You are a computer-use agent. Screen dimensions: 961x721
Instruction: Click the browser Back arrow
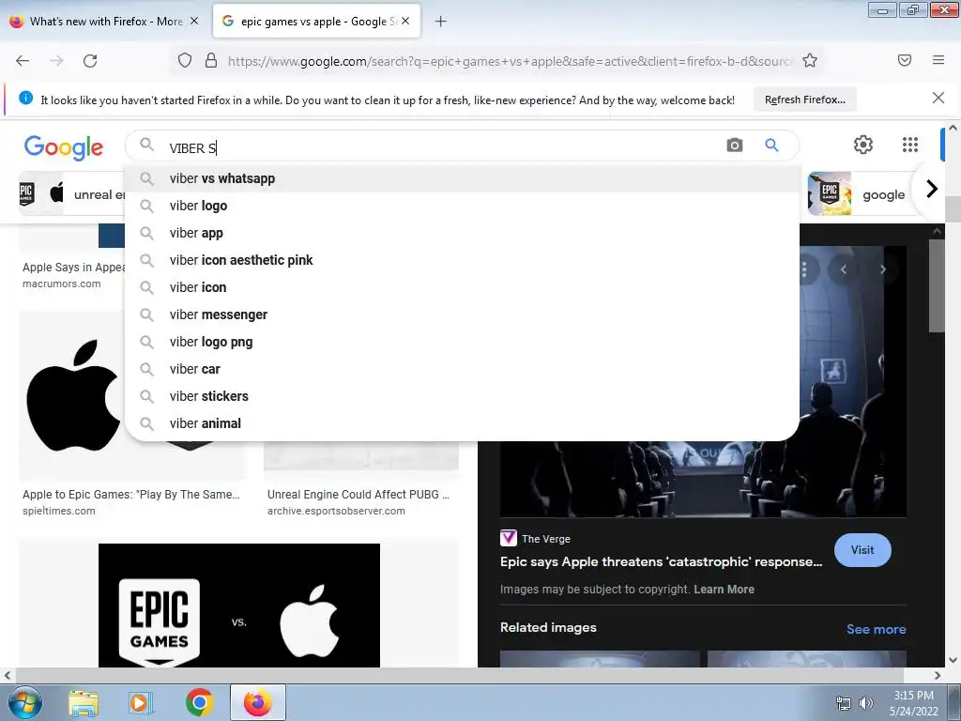(x=23, y=61)
